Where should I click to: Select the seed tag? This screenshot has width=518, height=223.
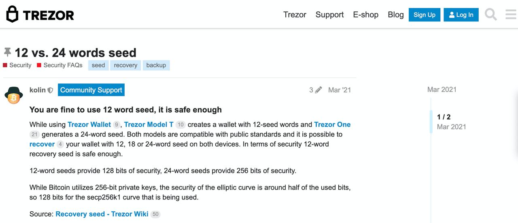click(98, 65)
